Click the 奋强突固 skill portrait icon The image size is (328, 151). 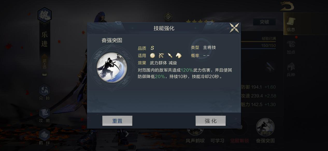click(112, 67)
